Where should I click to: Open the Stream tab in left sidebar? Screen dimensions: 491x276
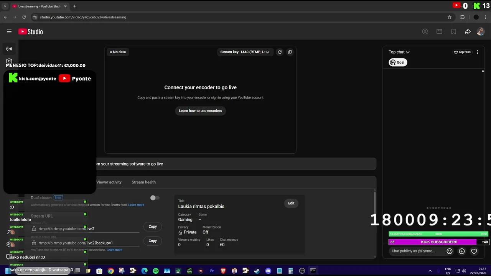pos(9,49)
